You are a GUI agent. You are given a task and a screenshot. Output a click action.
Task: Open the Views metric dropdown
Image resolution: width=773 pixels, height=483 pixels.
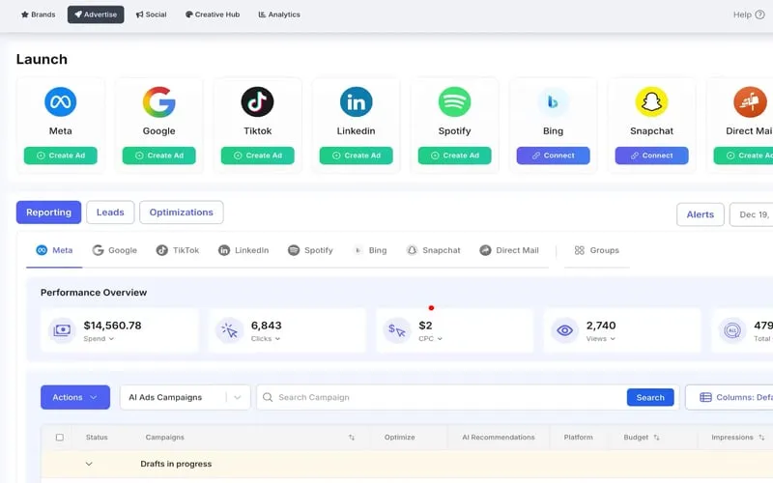pos(600,339)
